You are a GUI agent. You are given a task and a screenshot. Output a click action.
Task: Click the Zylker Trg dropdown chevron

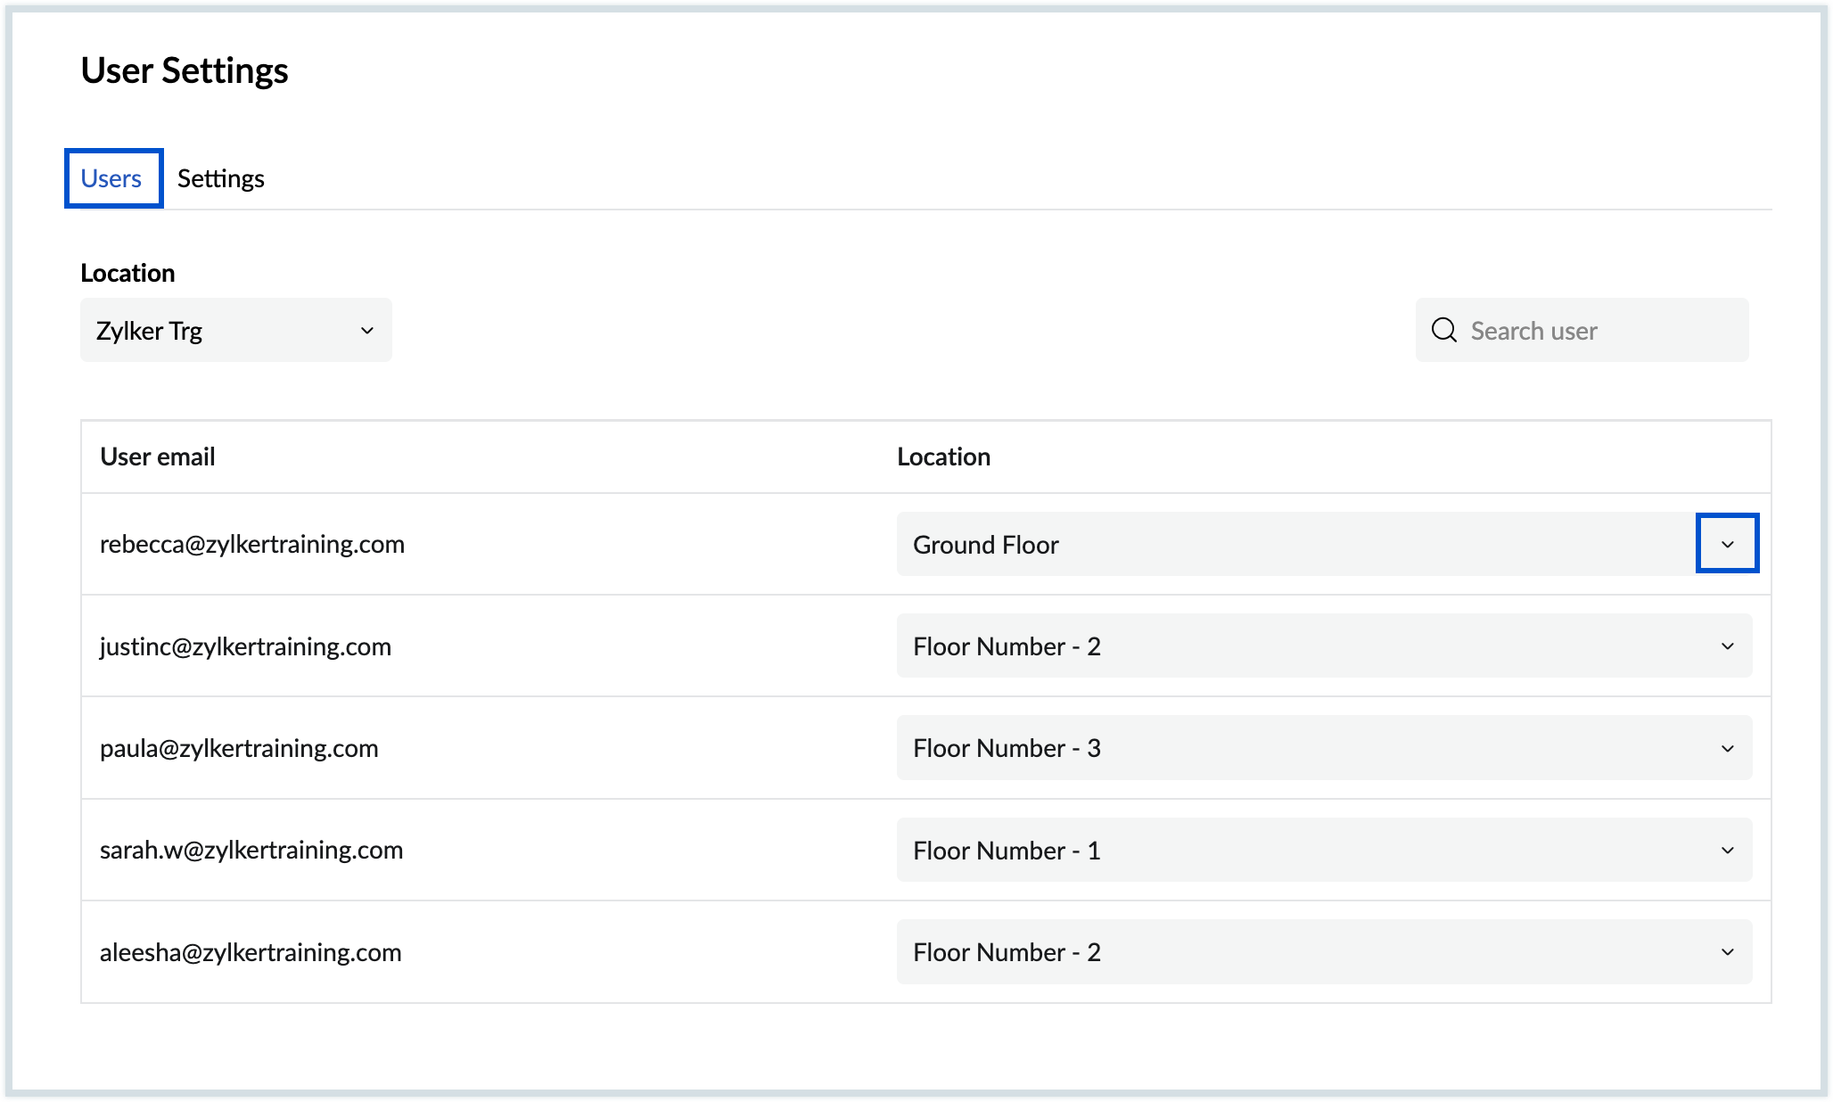(x=366, y=331)
